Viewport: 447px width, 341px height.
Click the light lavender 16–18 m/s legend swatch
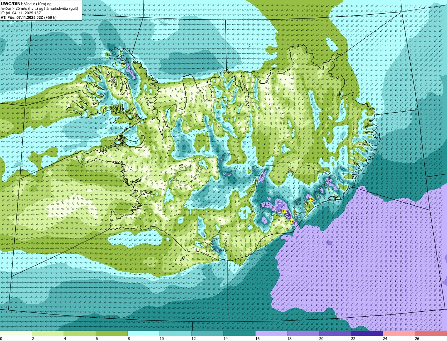(271, 333)
